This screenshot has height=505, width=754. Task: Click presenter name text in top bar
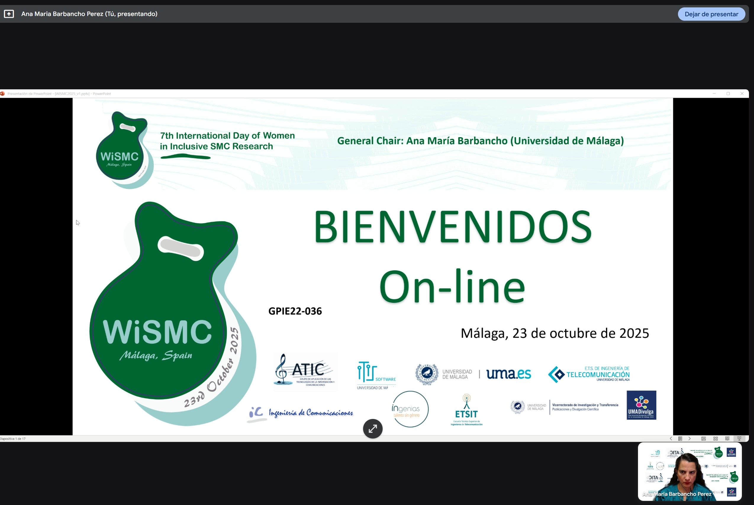(89, 14)
